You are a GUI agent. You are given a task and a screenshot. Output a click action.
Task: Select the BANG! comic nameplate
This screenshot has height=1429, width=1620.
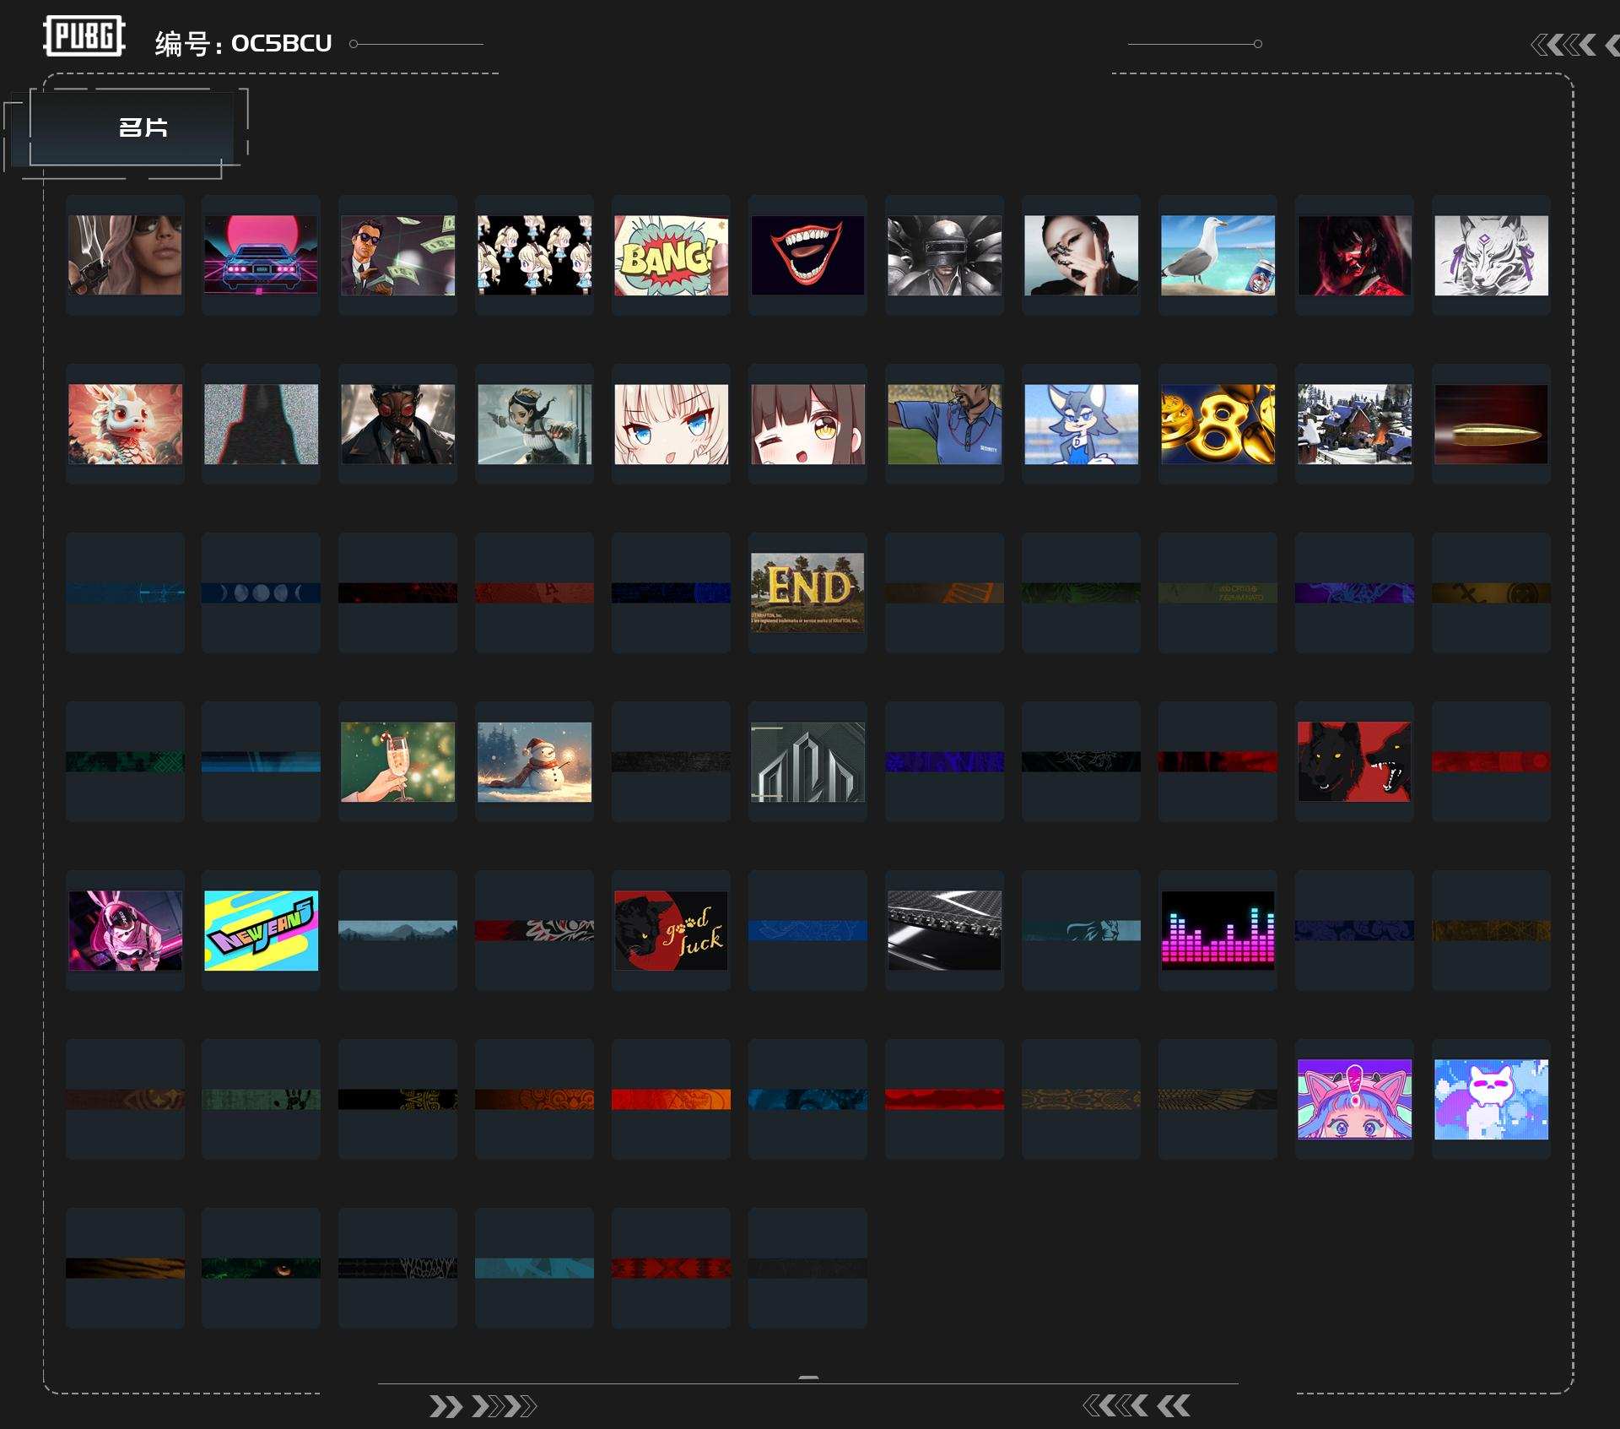click(671, 255)
